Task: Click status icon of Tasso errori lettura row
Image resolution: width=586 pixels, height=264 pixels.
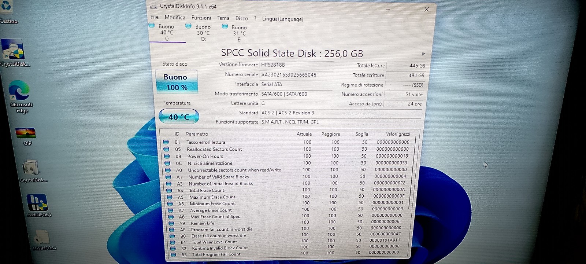Action: (x=166, y=142)
